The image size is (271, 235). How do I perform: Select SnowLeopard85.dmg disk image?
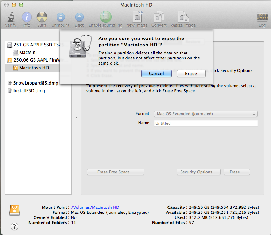coord(33,83)
